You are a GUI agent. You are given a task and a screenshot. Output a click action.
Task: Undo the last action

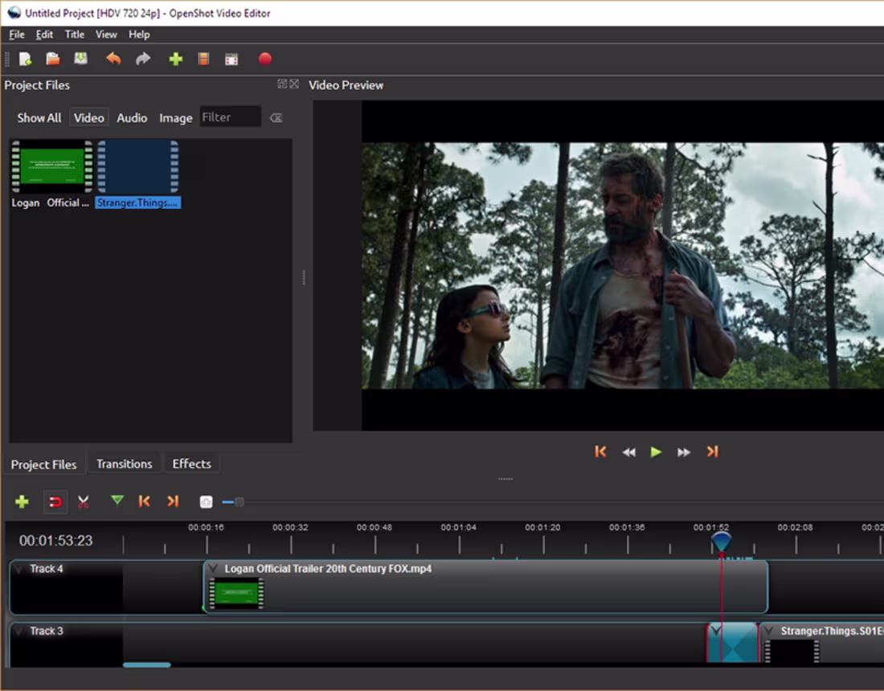113,58
